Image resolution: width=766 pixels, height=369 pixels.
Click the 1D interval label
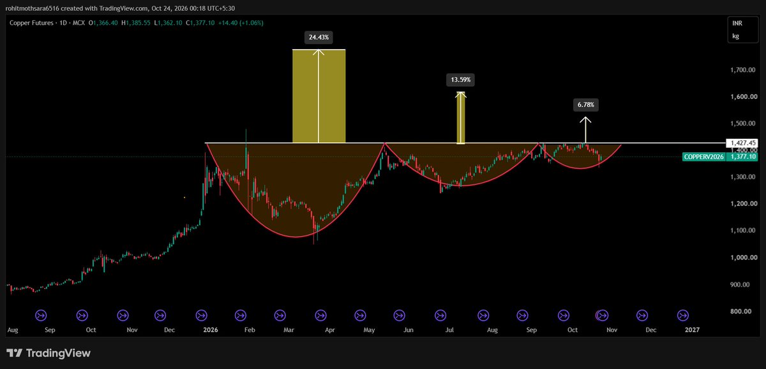coord(64,23)
